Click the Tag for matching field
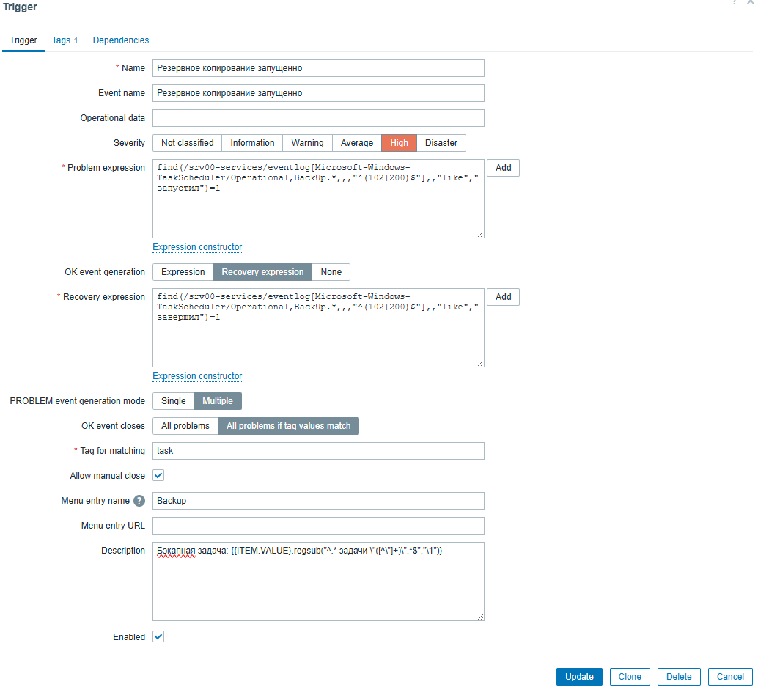The height and width of the screenshot is (690, 758). pyautogui.click(x=318, y=451)
